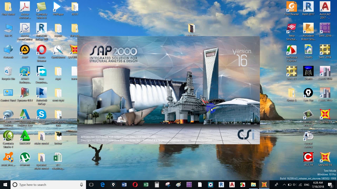Select the Tekla Structures desktop shortcut

(x=291, y=32)
